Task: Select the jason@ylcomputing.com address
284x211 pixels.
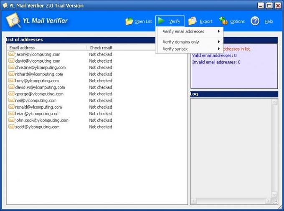Action: click(x=38, y=54)
